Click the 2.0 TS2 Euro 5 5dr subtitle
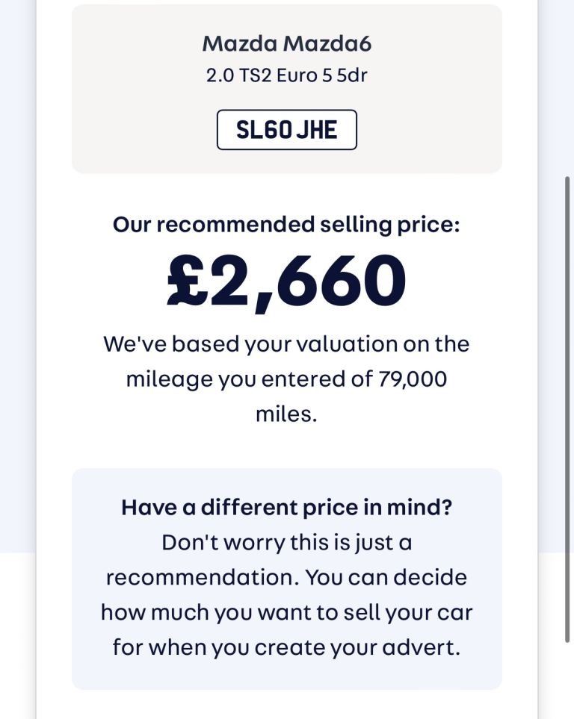 [x=286, y=75]
